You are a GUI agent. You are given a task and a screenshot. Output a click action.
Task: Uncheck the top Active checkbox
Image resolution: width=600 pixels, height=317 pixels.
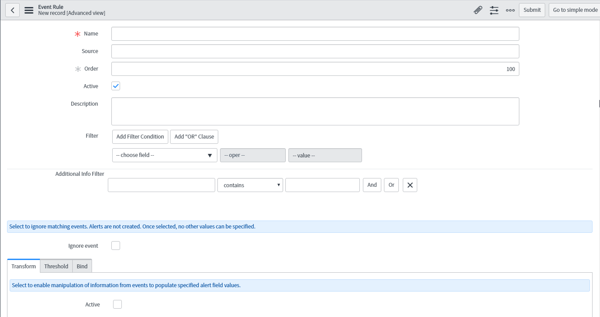pyautogui.click(x=116, y=86)
